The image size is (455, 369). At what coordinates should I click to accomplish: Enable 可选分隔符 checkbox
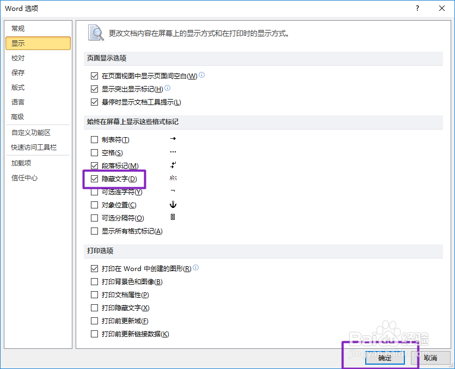pyautogui.click(x=94, y=218)
